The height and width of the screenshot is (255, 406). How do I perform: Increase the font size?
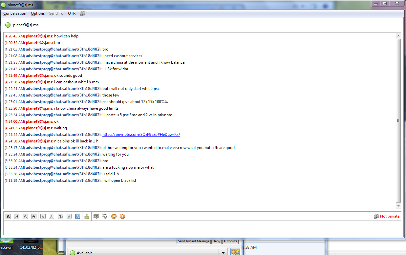[43, 216]
